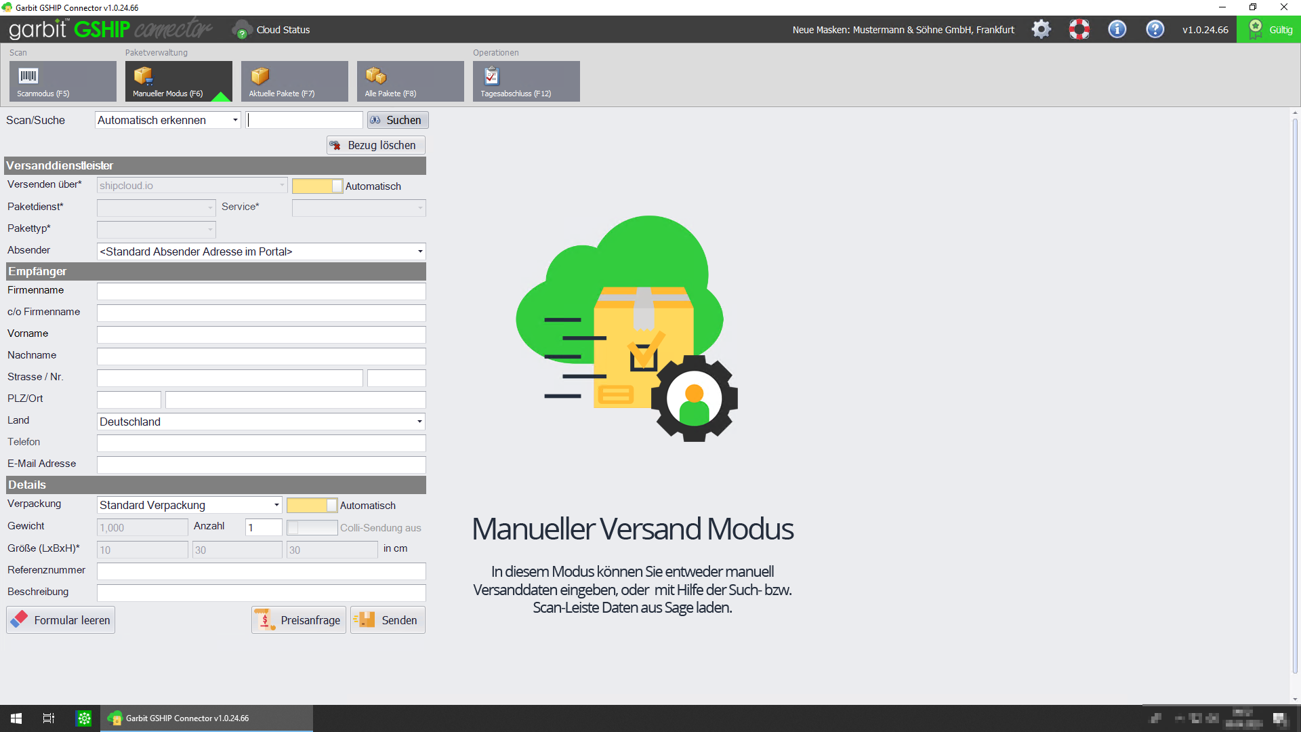Image resolution: width=1301 pixels, height=732 pixels.
Task: Switch to Alle Pakete (F8) tab
Action: pyautogui.click(x=410, y=81)
